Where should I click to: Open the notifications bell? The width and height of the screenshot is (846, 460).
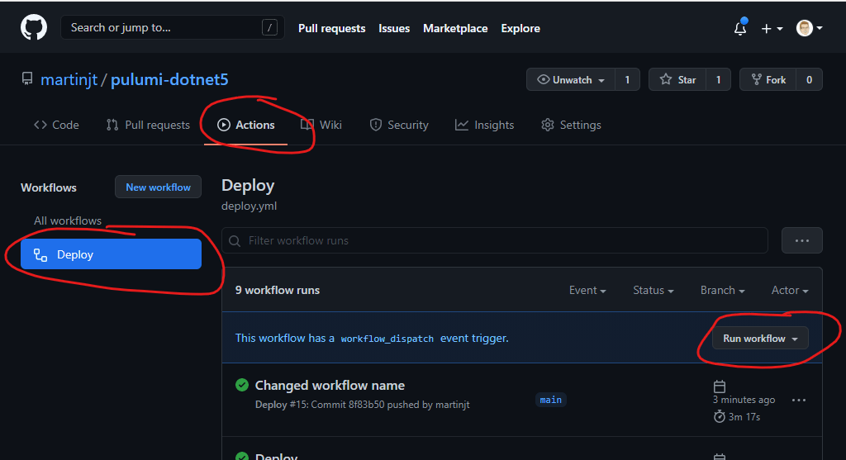coord(739,28)
